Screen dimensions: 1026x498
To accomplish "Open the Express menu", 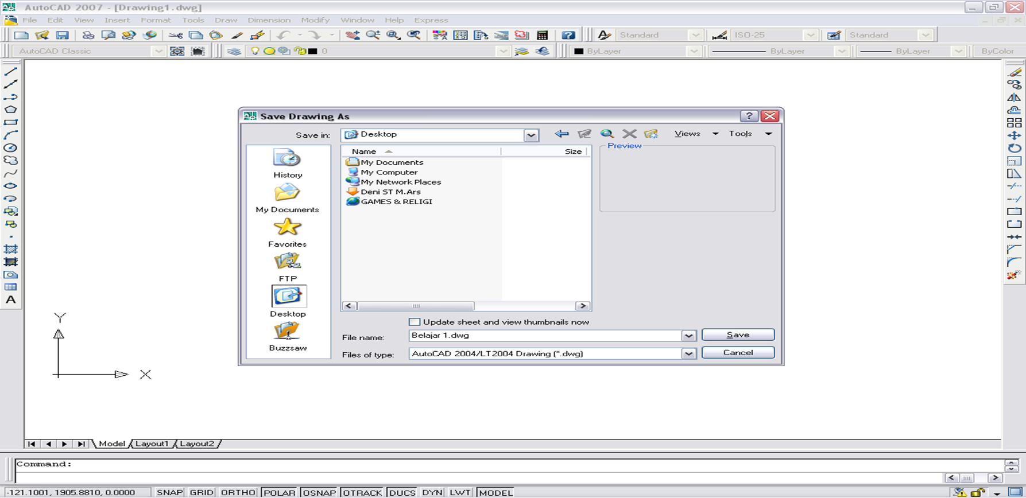I will (x=431, y=20).
